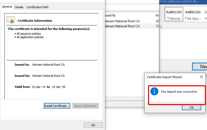The image size is (207, 130).
Task: Select first Vietnam National Root CA row
Action: [132, 21]
